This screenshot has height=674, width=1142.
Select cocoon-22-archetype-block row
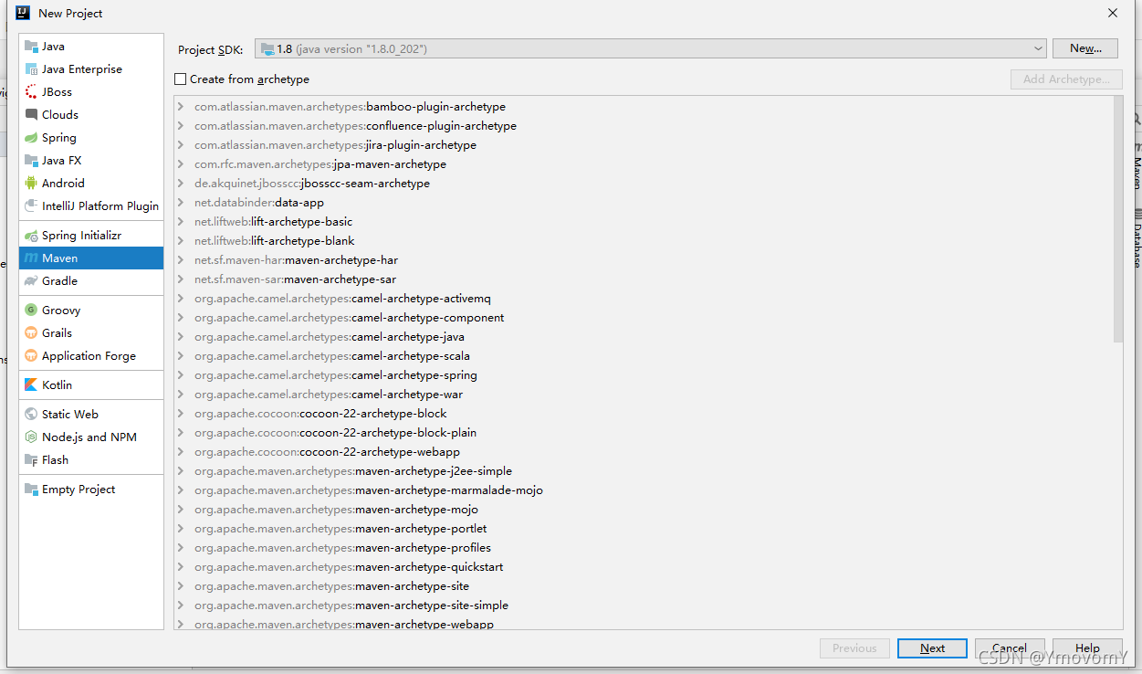644,414
